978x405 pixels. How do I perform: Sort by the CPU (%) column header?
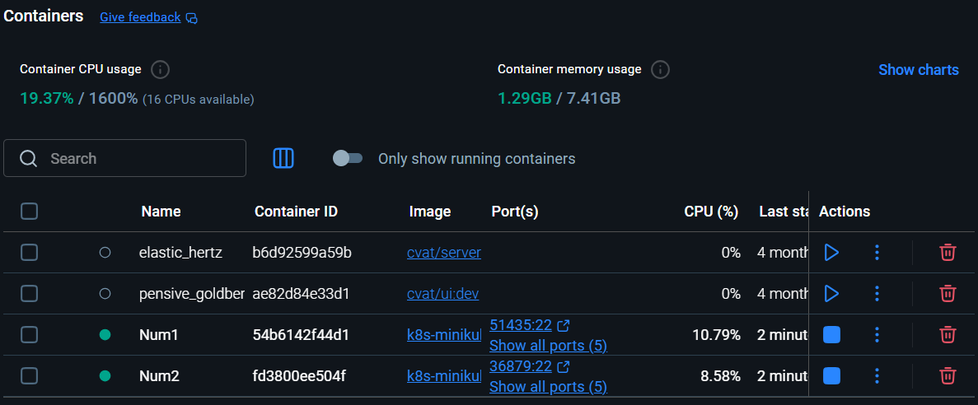click(x=710, y=212)
